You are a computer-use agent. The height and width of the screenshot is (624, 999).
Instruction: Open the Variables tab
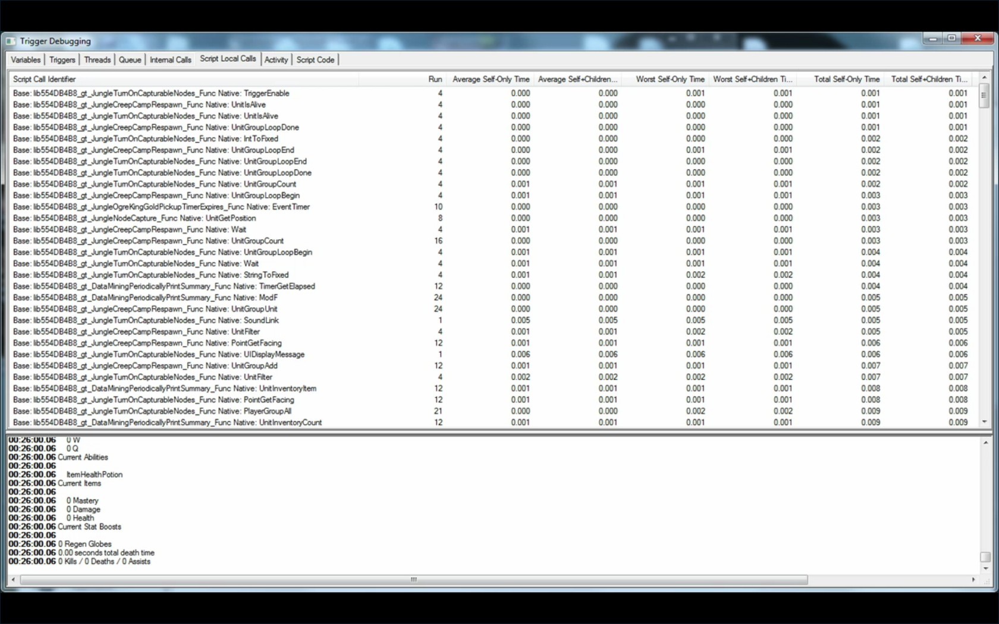click(26, 60)
